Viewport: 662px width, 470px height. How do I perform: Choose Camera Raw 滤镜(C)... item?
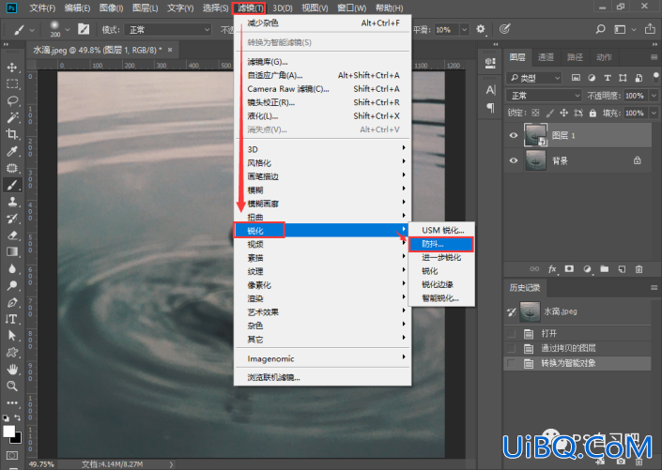(323, 89)
